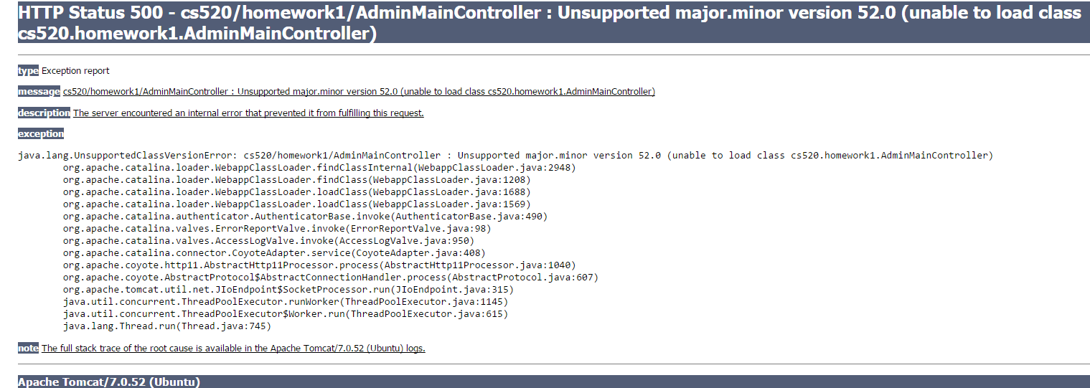The height and width of the screenshot is (388, 1090).
Task: Click the 'type' label
Action: tap(28, 70)
